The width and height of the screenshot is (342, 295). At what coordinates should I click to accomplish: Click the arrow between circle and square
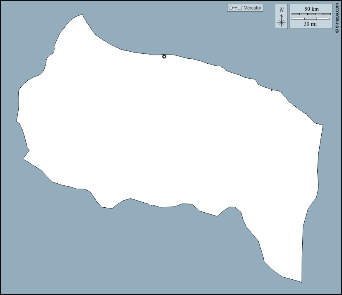coord(235,8)
